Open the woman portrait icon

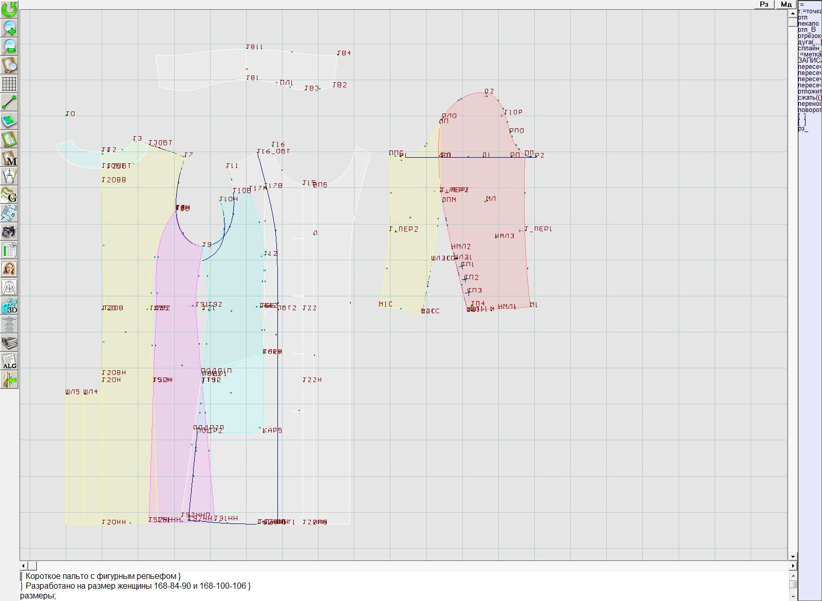[9, 269]
